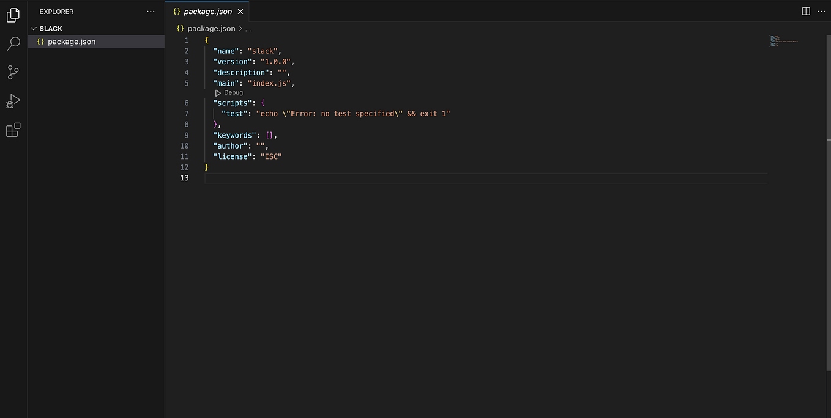Click the "scripts" key on line 6

(x=233, y=103)
